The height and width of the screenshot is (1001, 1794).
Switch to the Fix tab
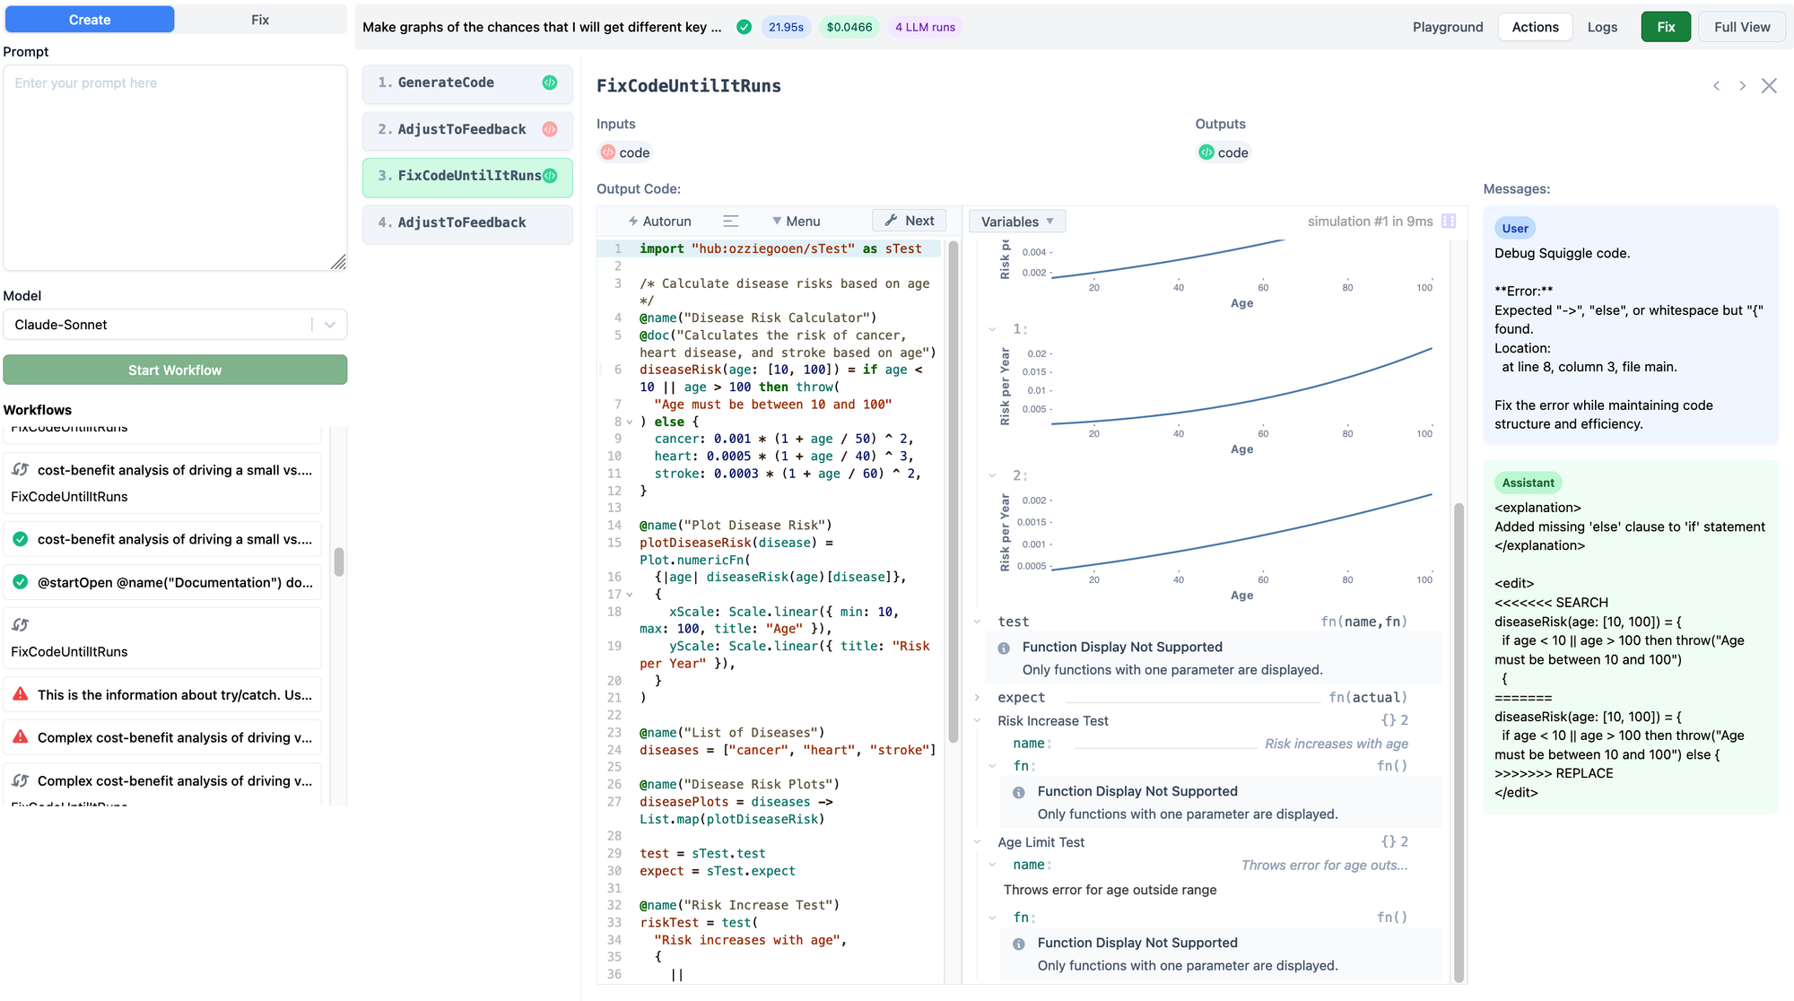260,19
